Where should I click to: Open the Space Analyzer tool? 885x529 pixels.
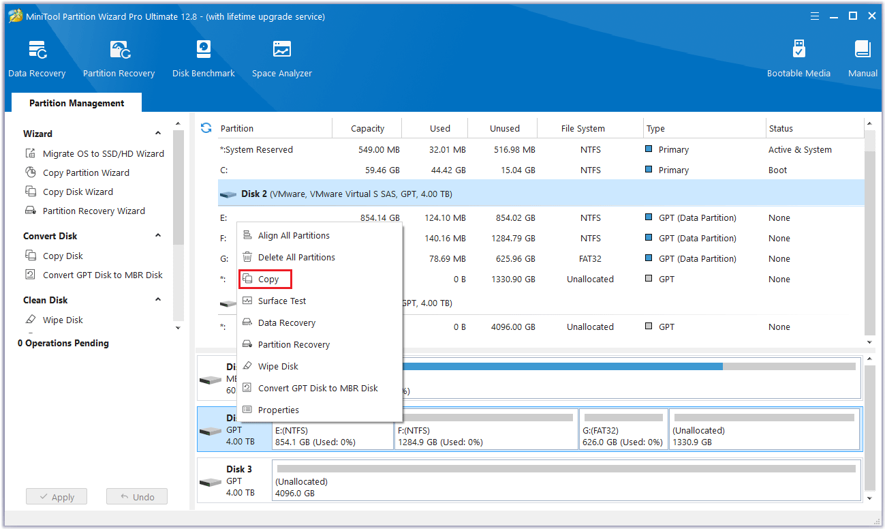point(282,59)
